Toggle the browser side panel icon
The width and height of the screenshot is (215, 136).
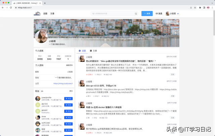click(x=204, y=8)
